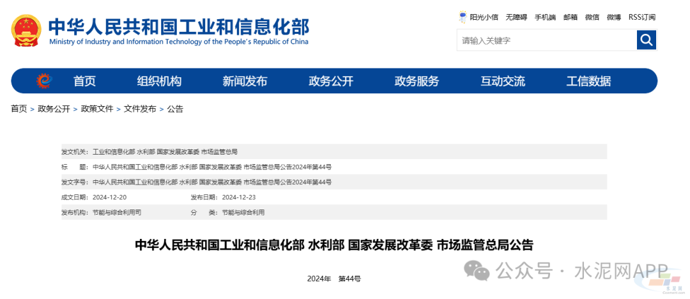This screenshot has width=690, height=299.
Task: Click the WeChat bubble watermark icon
Action: point(477,270)
